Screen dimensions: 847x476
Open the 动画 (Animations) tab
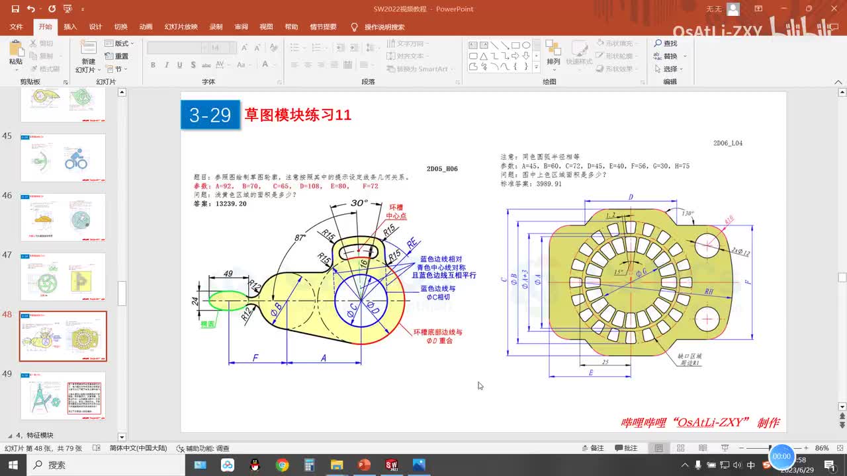coord(146,27)
